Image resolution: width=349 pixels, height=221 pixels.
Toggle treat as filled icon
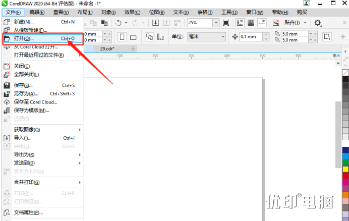327,36
